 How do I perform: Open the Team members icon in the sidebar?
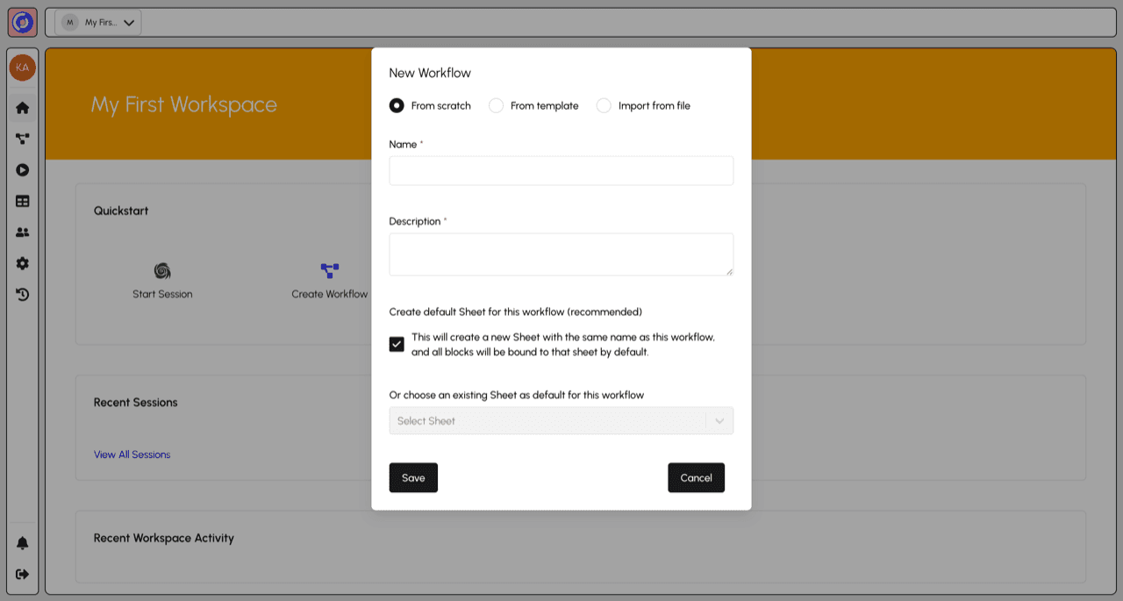[x=22, y=232]
